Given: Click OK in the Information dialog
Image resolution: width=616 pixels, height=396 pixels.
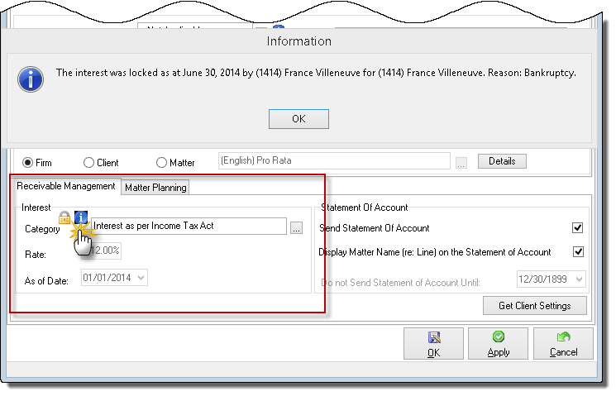Looking at the screenshot, I should (x=298, y=119).
